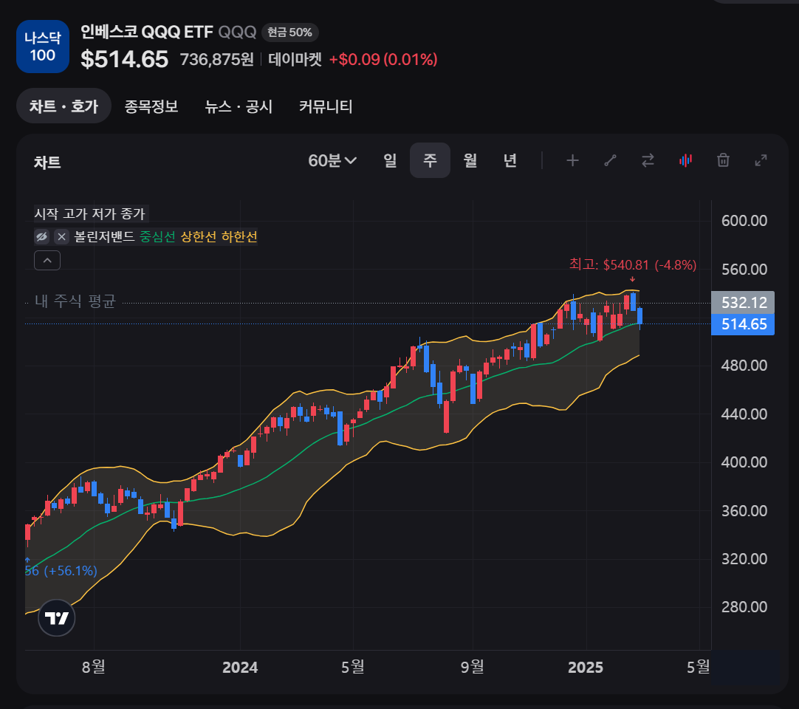This screenshot has width=799, height=709.
Task: Click the 320.00 price axis label
Action: pos(744,558)
